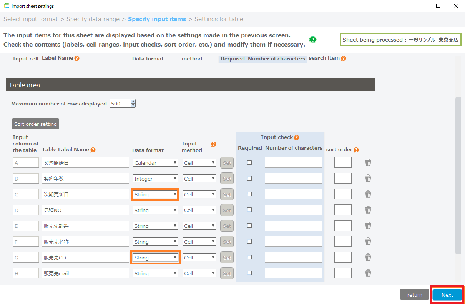Click the green help icon beside the instructions
The image size is (465, 306).
313,40
